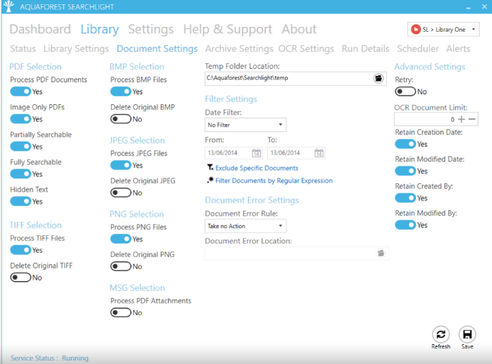Click Filter Documents by Regular Expression link
Image resolution: width=492 pixels, height=364 pixels.
click(274, 181)
